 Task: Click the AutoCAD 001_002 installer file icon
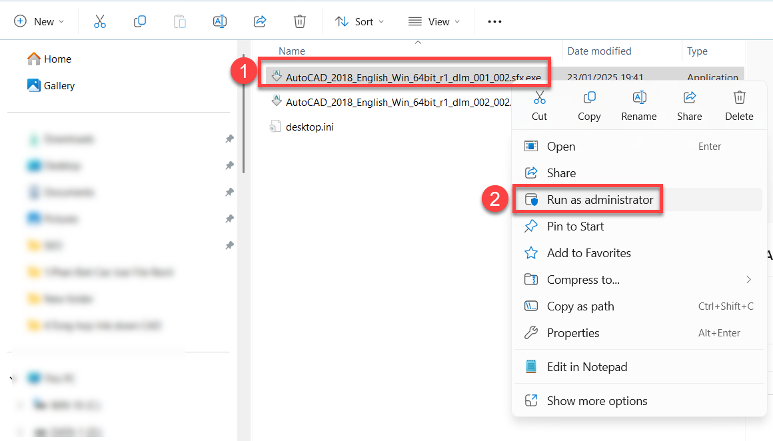(277, 76)
